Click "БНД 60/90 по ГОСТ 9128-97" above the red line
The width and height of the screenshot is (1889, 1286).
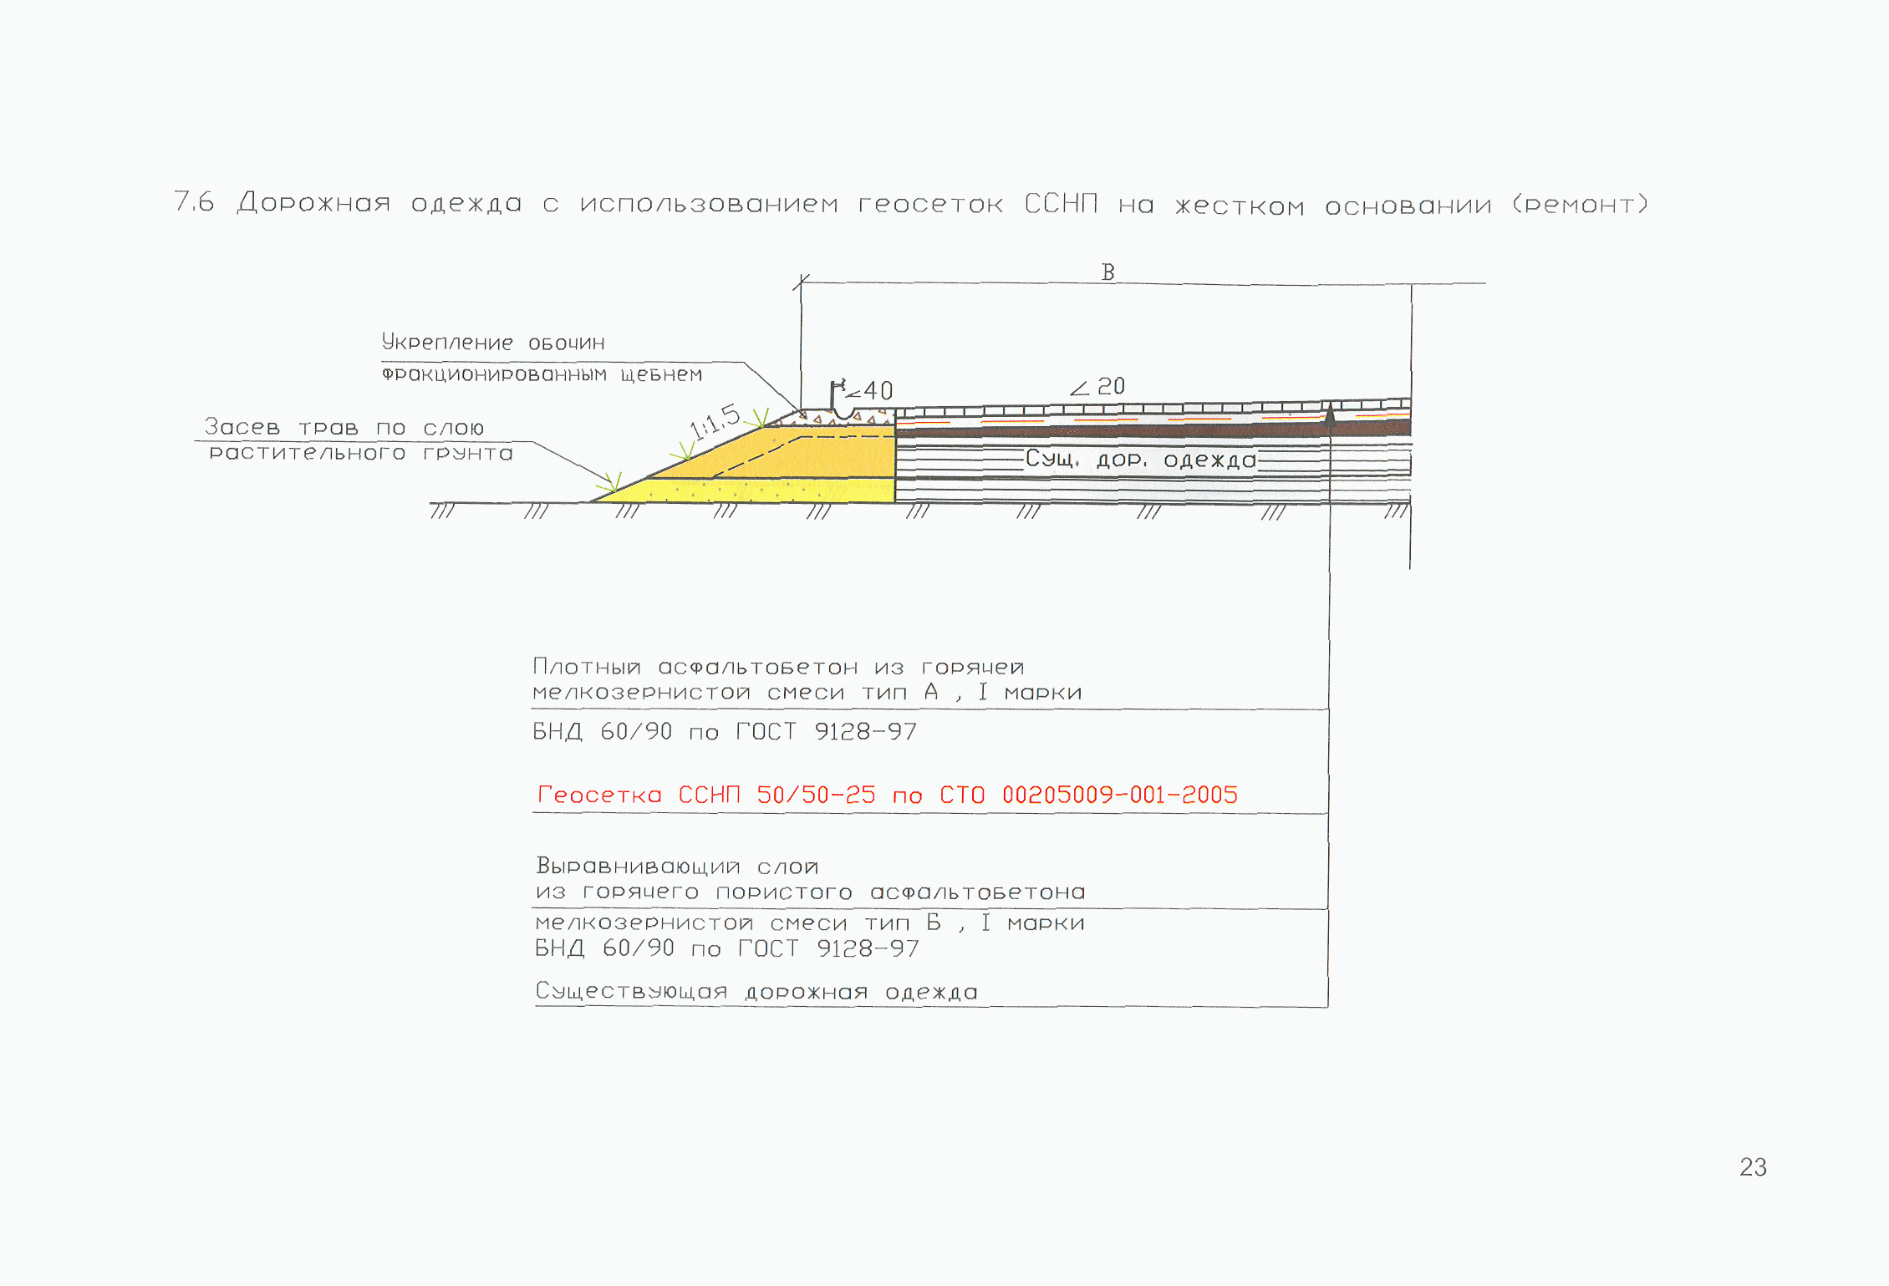point(725,732)
